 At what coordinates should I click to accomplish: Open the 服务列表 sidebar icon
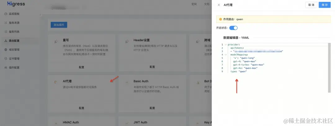pos(6,32)
